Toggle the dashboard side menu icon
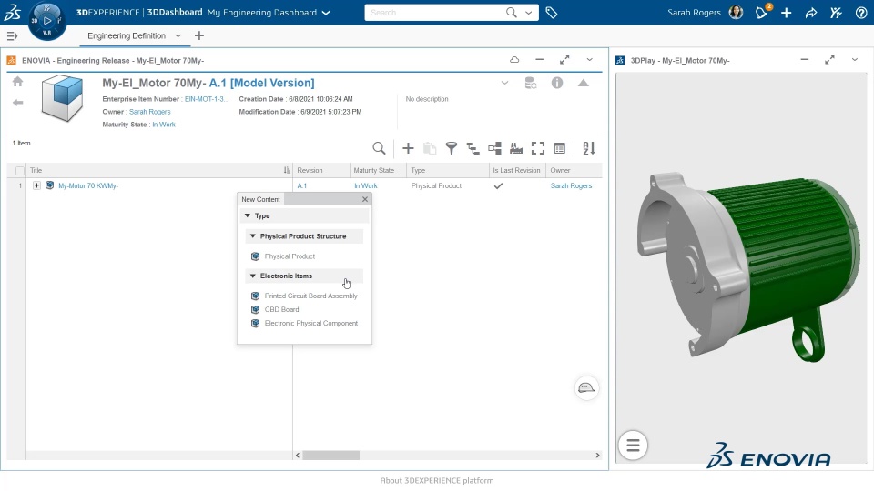The height and width of the screenshot is (491, 874). tap(12, 36)
